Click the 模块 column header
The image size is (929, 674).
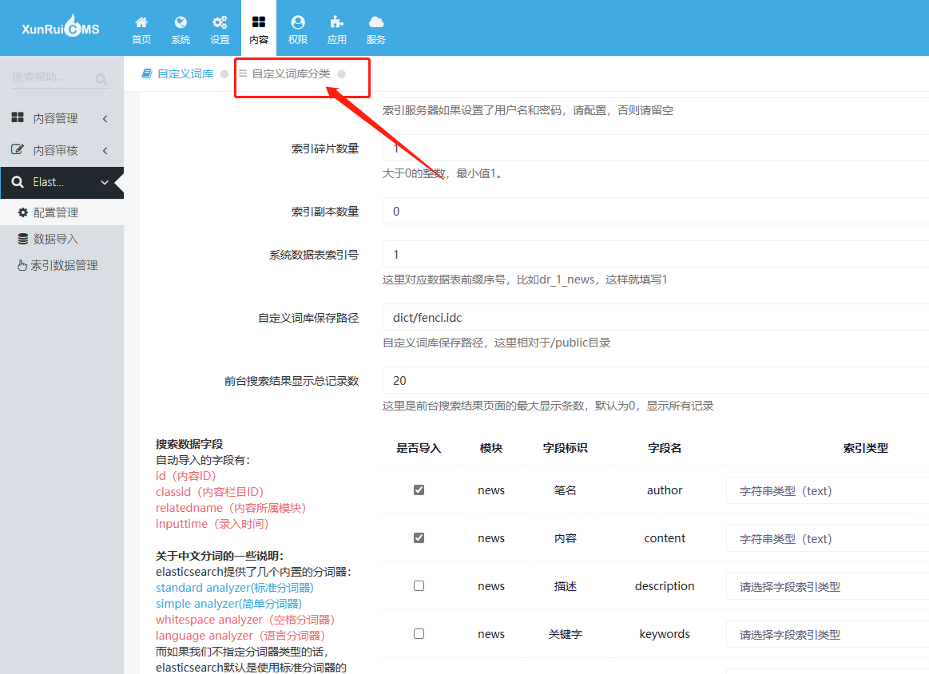491,448
